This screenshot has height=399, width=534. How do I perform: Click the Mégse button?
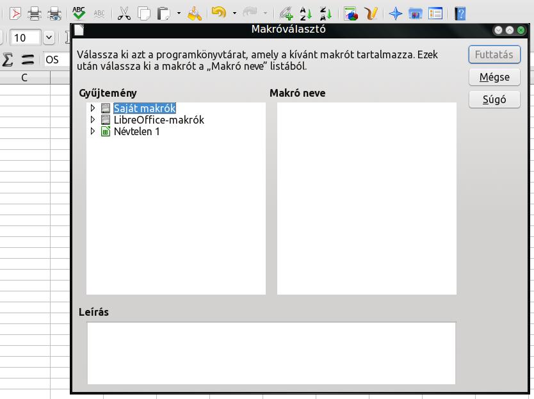(494, 77)
